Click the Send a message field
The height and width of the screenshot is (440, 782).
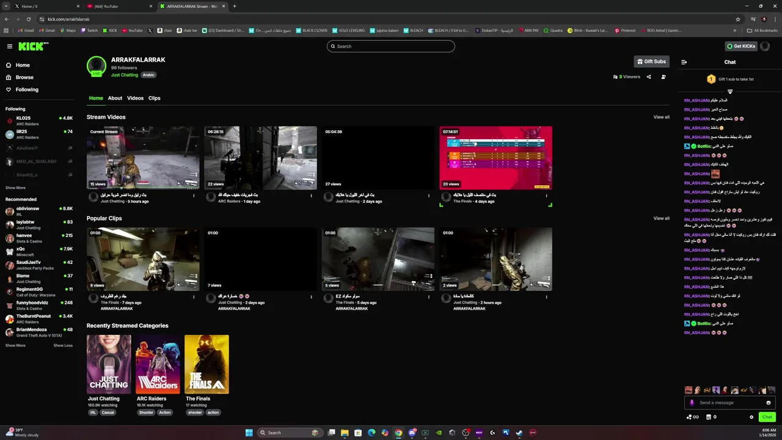coord(730,403)
